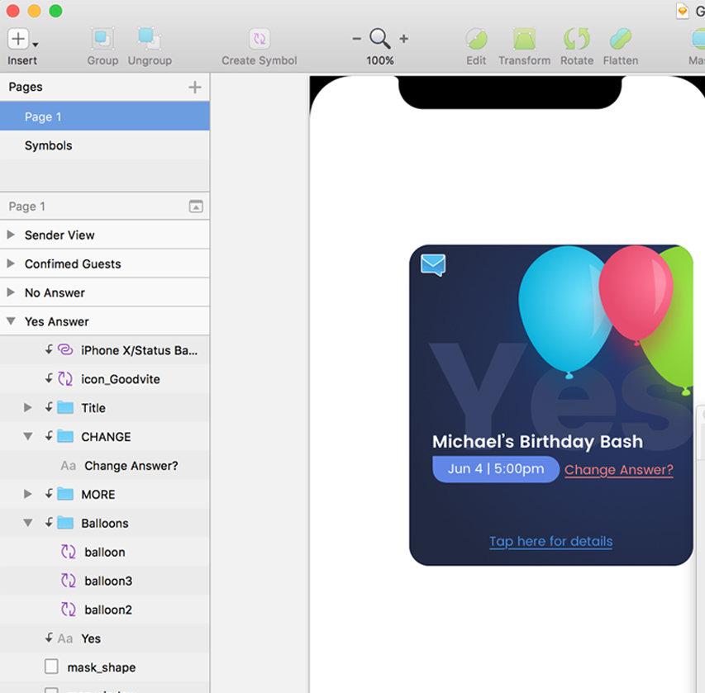The image size is (705, 693).
Task: Expand the Sender View artboard
Action: (11, 235)
